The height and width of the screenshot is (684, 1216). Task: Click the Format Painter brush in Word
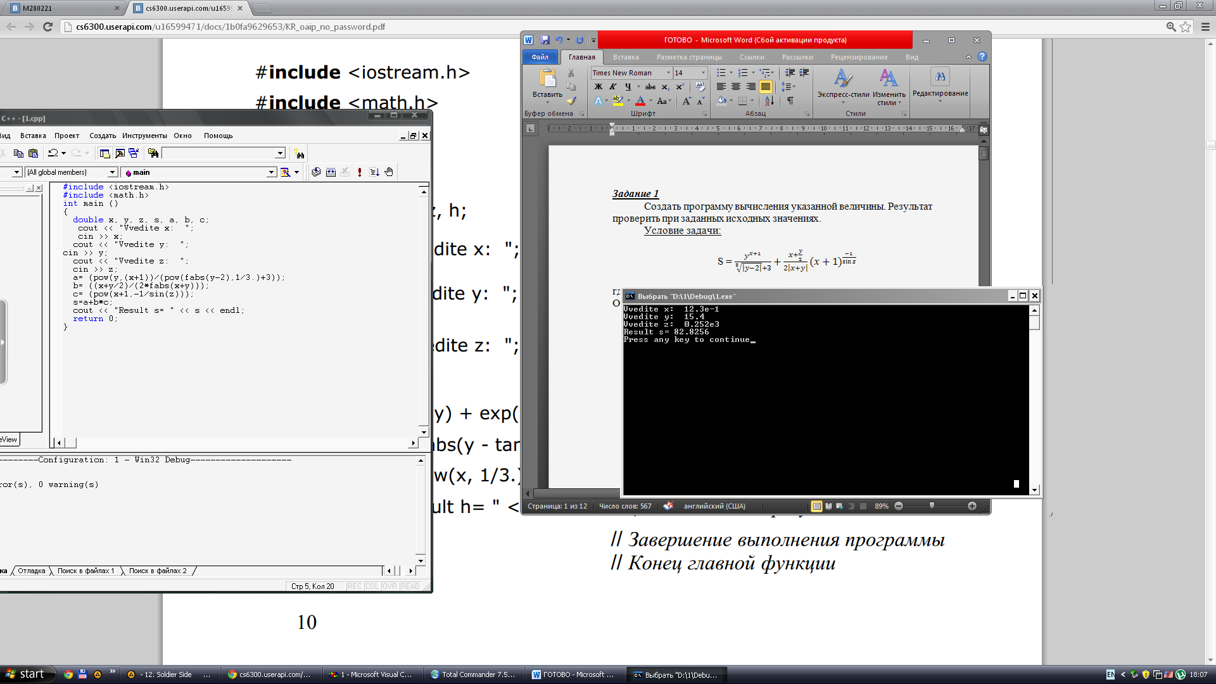[571, 100]
